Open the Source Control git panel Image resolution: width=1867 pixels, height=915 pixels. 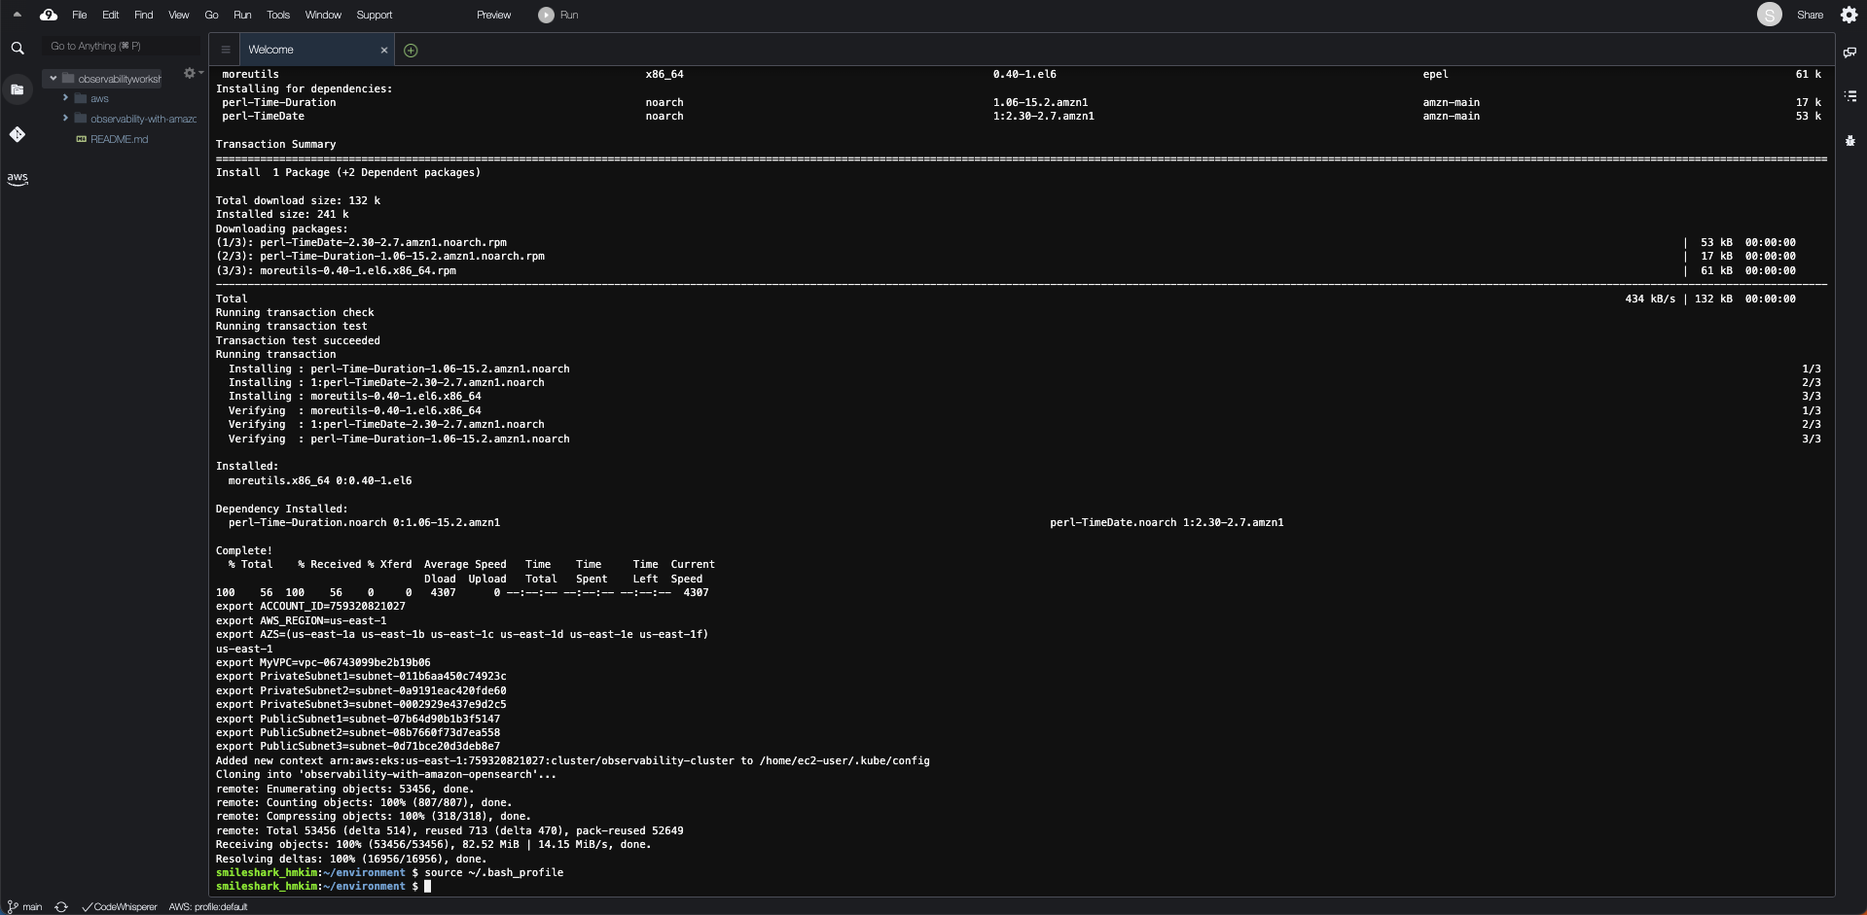(18, 134)
